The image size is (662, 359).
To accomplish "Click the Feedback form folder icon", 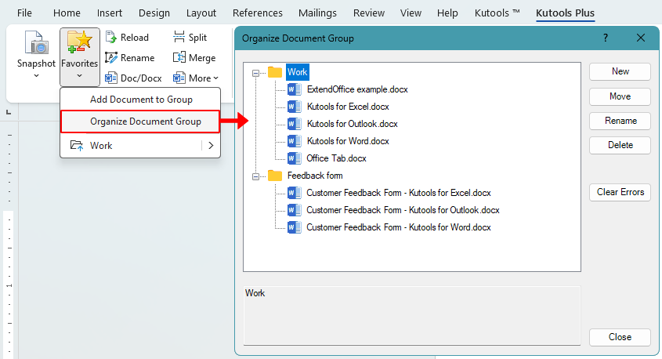I will [275, 176].
